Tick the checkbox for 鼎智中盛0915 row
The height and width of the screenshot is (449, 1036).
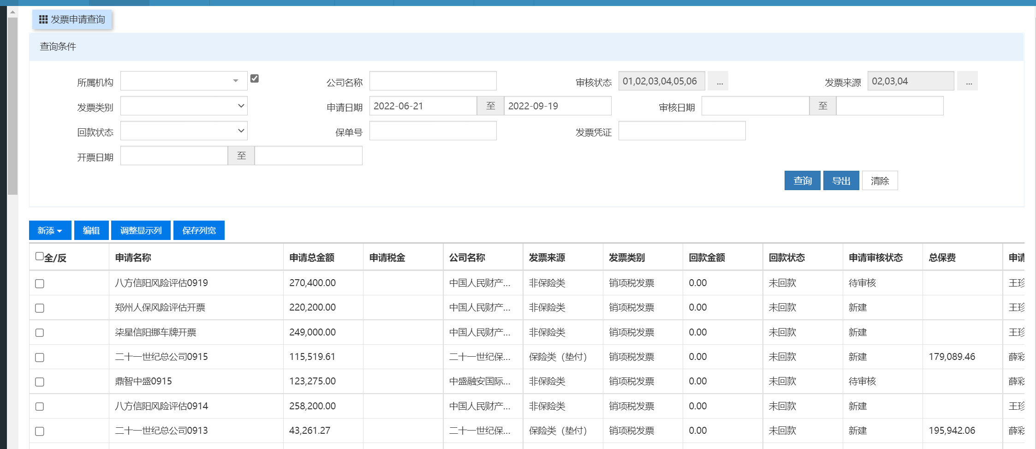40,382
